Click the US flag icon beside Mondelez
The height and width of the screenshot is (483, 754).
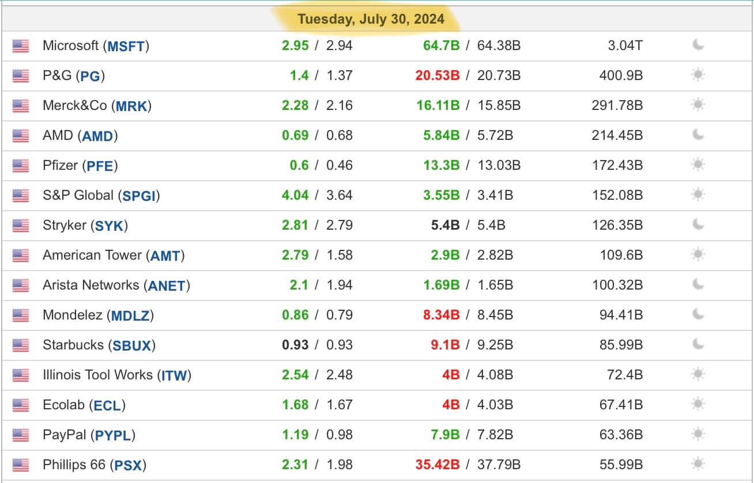point(21,315)
